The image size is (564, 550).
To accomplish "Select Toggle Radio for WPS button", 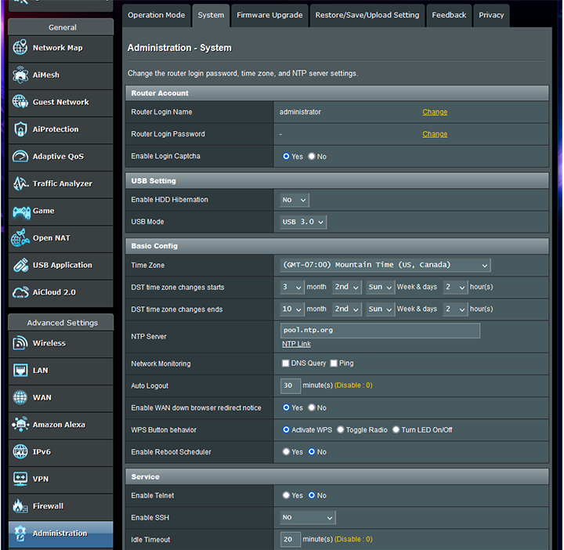I will pos(341,430).
